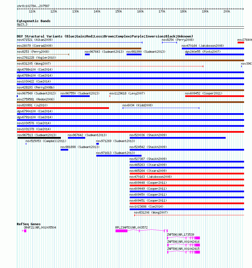Image resolution: width=252 pixels, height=268 pixels.
Task: Open nsv428193 (Perry2008b) variant label
Action: pos(36,88)
